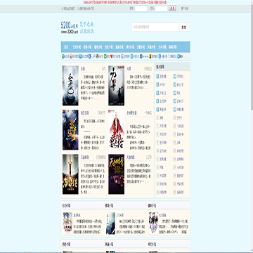The height and width of the screenshot is (253, 253).
Task: Click the 修真小说 section heading below
Action: point(110,205)
